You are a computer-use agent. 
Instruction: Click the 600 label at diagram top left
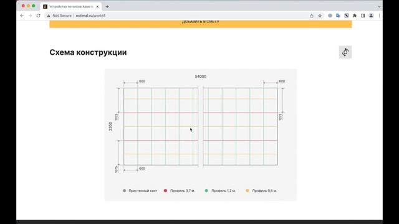(x=142, y=82)
